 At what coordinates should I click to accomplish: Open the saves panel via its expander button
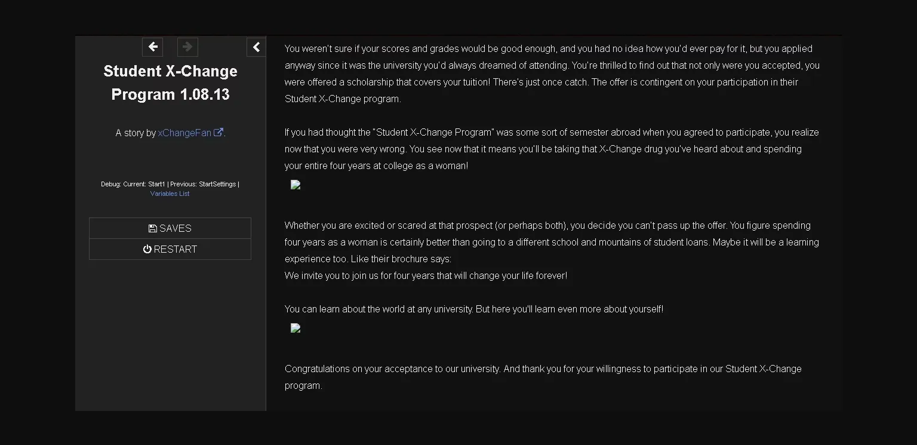(170, 228)
